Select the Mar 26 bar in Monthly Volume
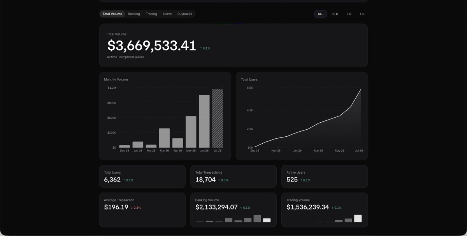 164,138
